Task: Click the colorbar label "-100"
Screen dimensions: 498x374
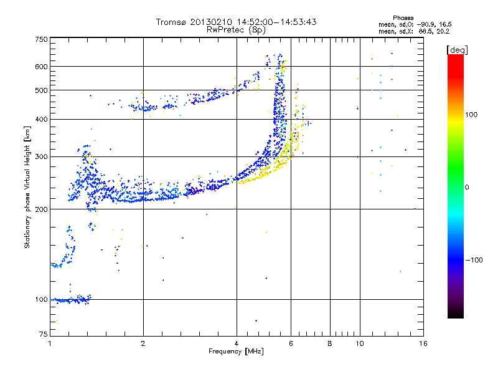Action: pyautogui.click(x=474, y=260)
